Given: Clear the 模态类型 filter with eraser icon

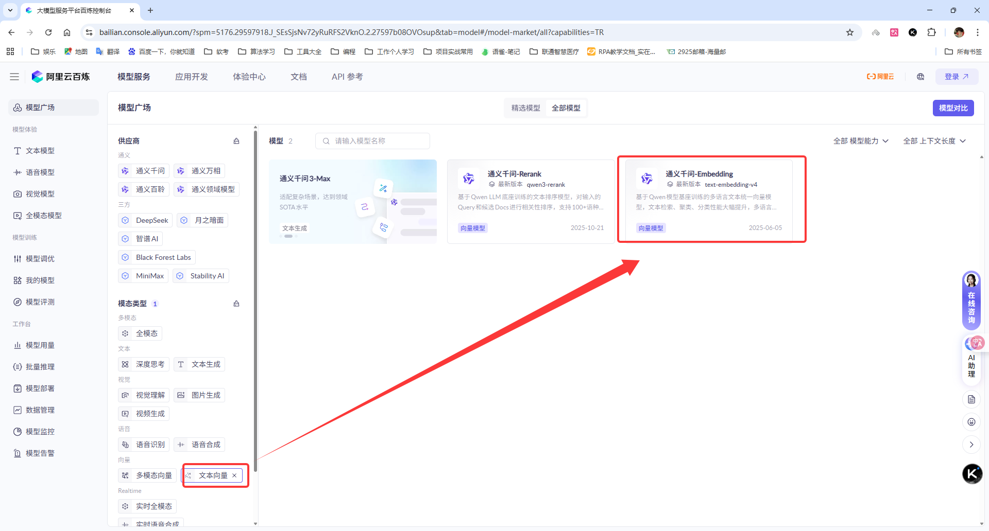Looking at the screenshot, I should coord(236,304).
